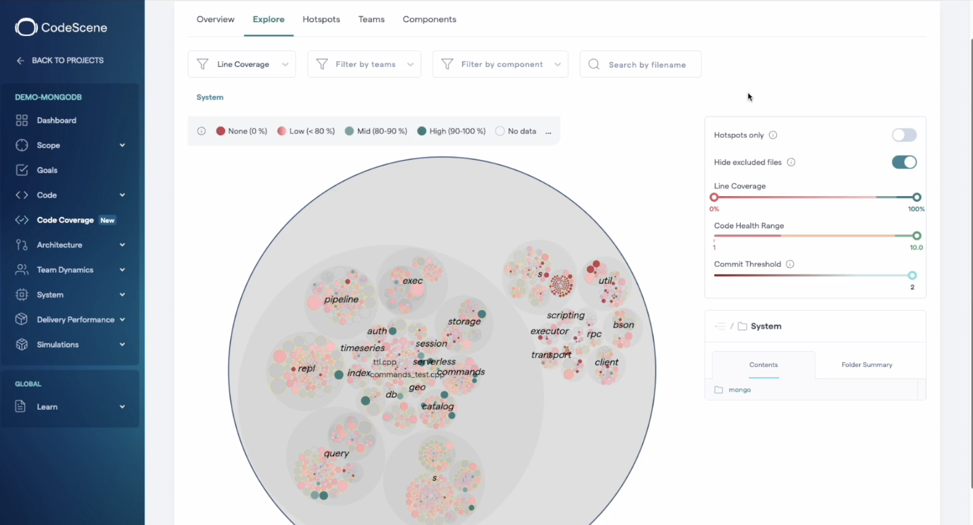Viewport: 973px width, 525px height.
Task: Open the Teams tab
Action: coord(371,19)
